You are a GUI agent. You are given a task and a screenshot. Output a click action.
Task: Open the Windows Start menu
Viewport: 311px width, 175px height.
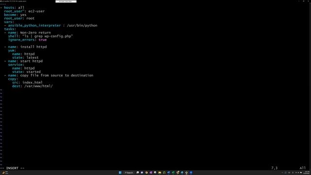coord(120,173)
